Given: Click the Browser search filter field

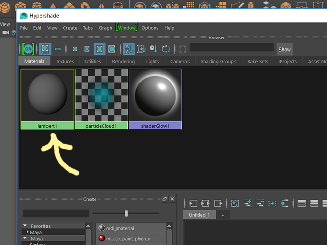Looking at the screenshot, I should click(231, 47).
